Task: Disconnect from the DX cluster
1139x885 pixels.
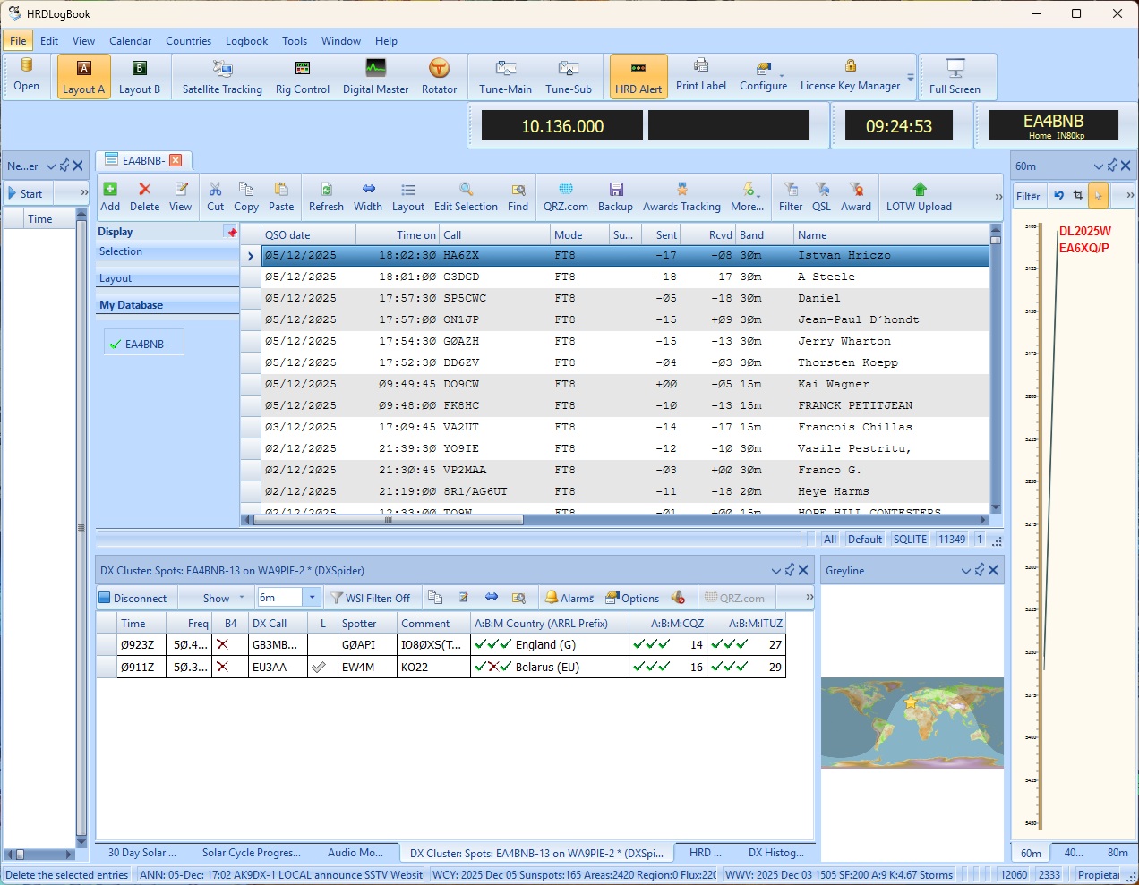Action: coord(133,598)
